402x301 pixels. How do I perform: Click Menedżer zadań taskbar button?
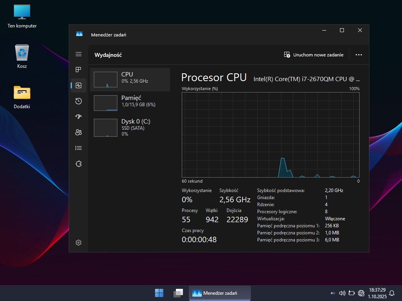click(x=220, y=293)
